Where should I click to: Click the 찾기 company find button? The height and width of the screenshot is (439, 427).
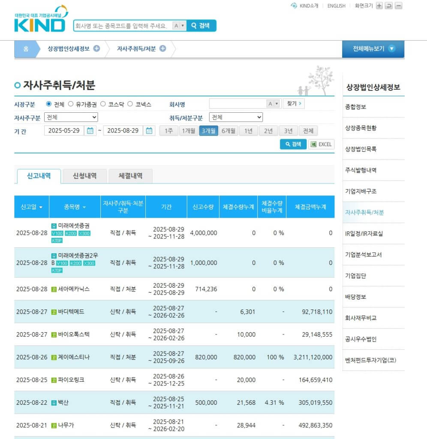coord(294,104)
